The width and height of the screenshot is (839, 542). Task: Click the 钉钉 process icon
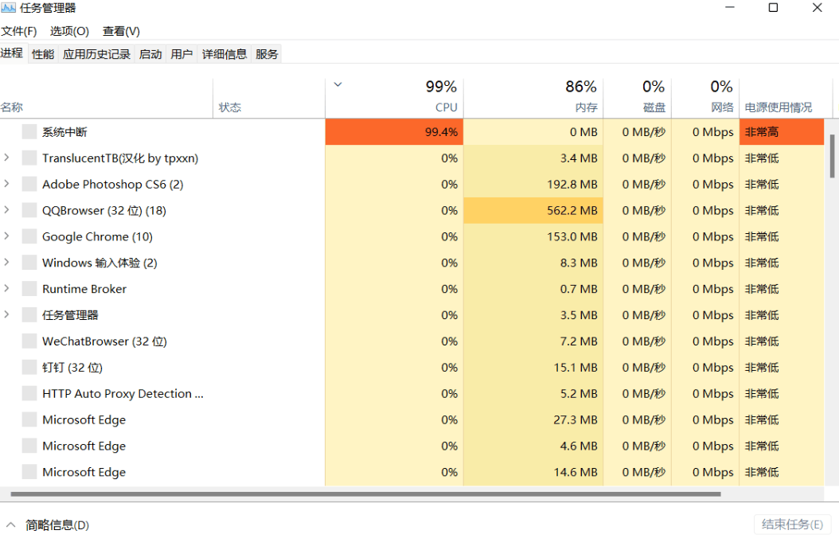(29, 367)
